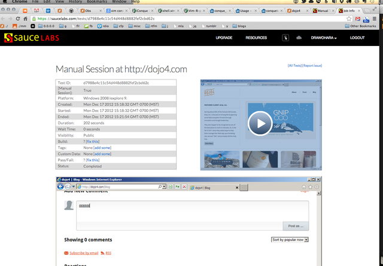Click add some next to Tags
The width and height of the screenshot is (383, 266).
[x=102, y=148]
